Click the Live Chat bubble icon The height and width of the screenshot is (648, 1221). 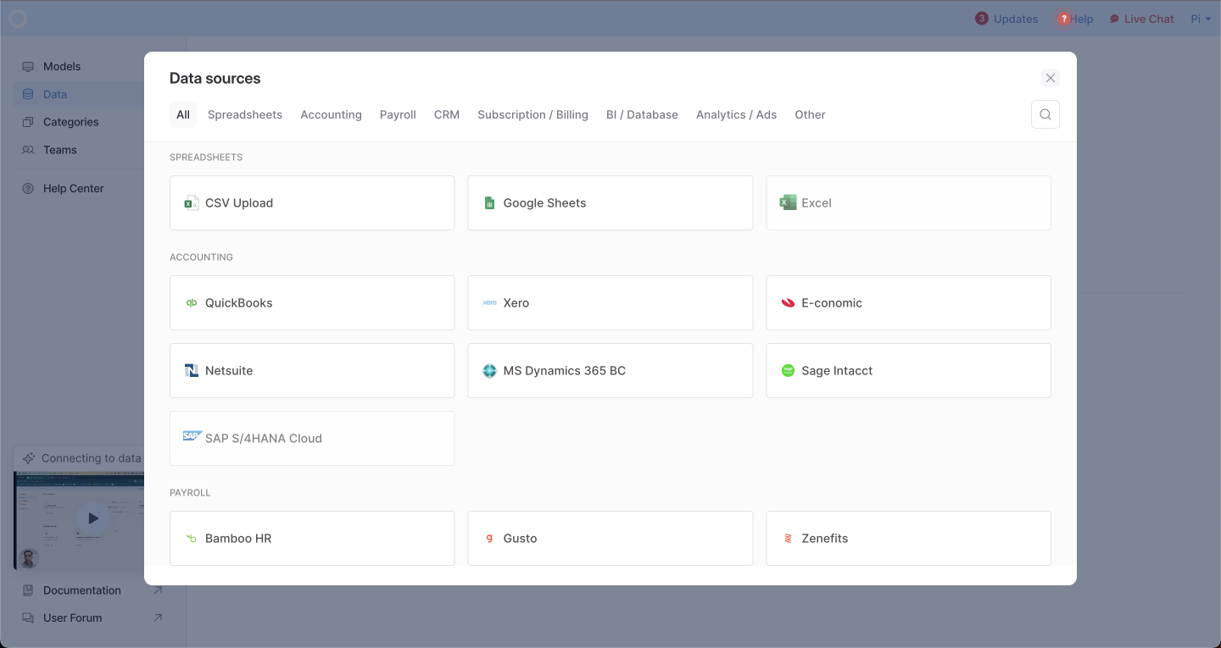tap(1114, 19)
